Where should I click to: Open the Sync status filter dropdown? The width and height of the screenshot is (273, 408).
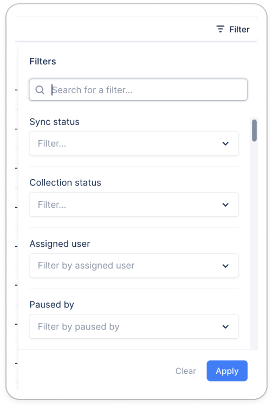(134, 143)
